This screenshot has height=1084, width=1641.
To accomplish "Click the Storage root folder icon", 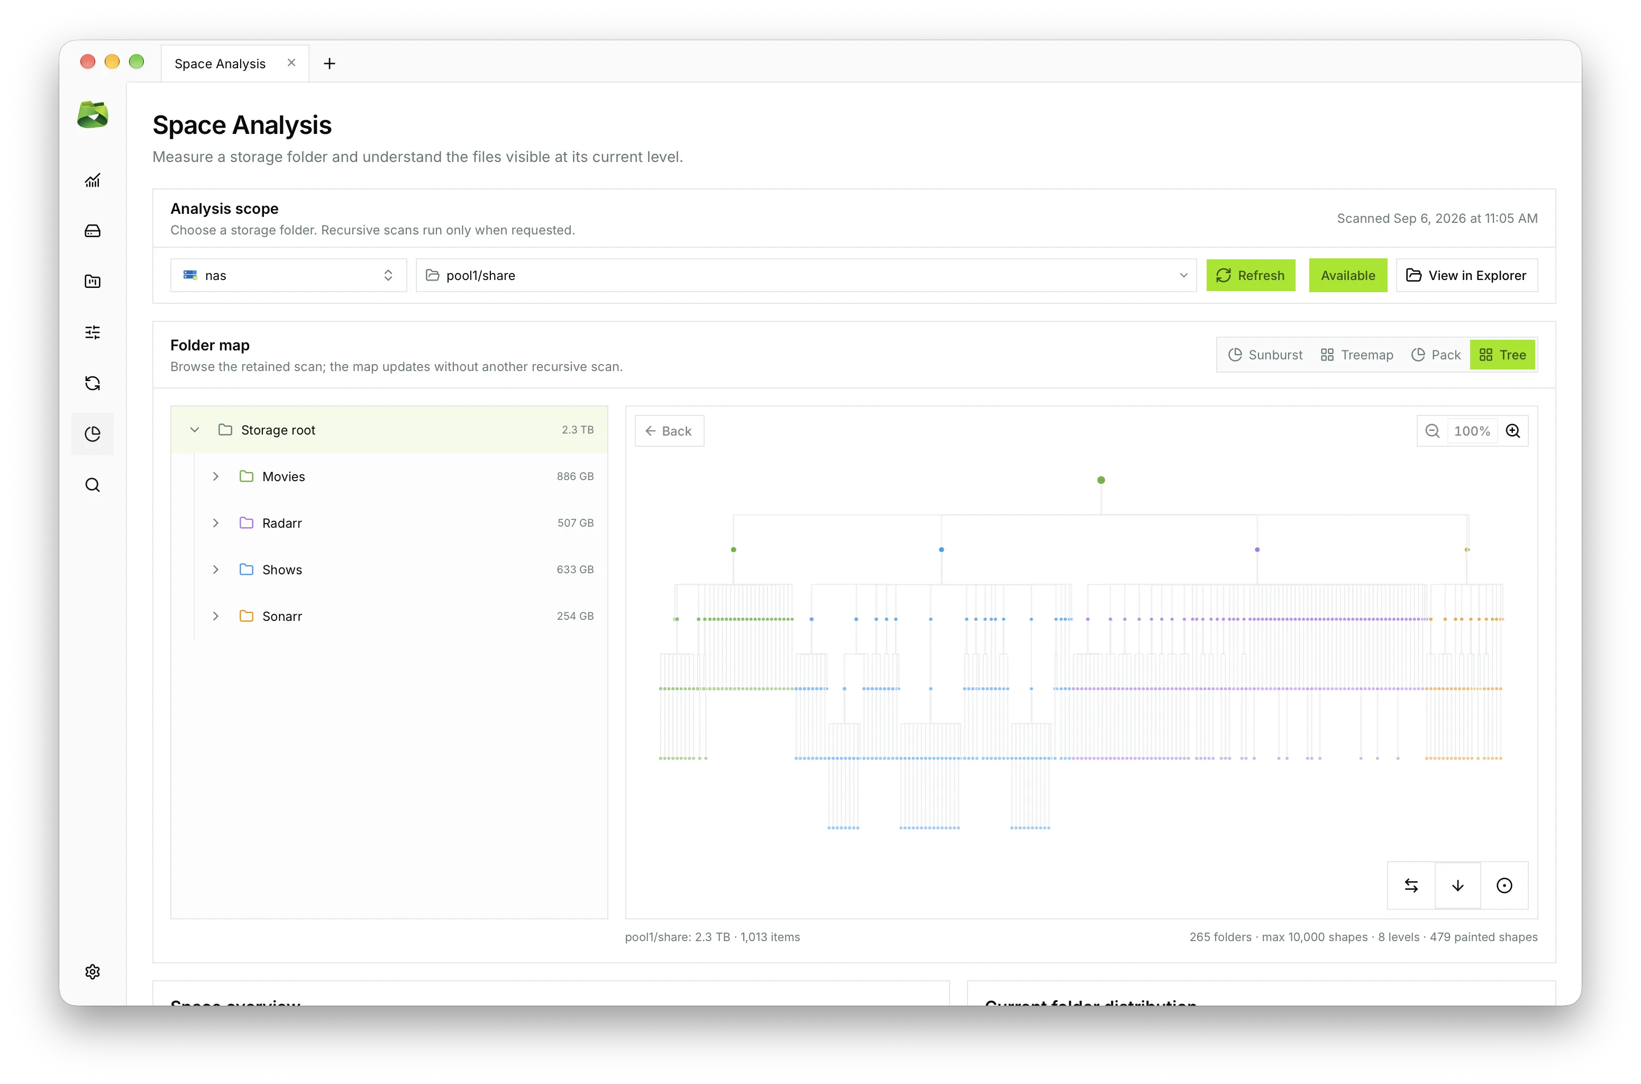I will coord(225,430).
